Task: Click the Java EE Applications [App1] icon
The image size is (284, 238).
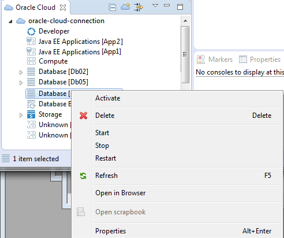Action: click(x=31, y=51)
